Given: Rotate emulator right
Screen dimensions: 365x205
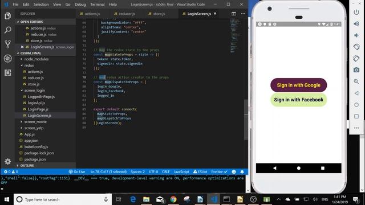Looking at the screenshot, I should 356,58.
